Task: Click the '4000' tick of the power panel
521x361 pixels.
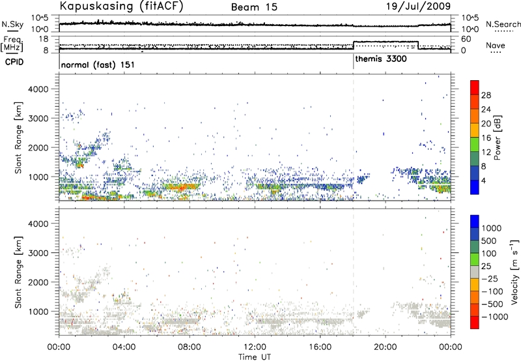Action: pos(38,89)
